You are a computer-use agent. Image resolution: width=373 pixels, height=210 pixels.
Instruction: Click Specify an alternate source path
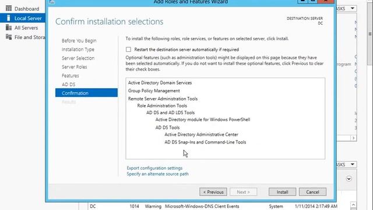tap(157, 174)
